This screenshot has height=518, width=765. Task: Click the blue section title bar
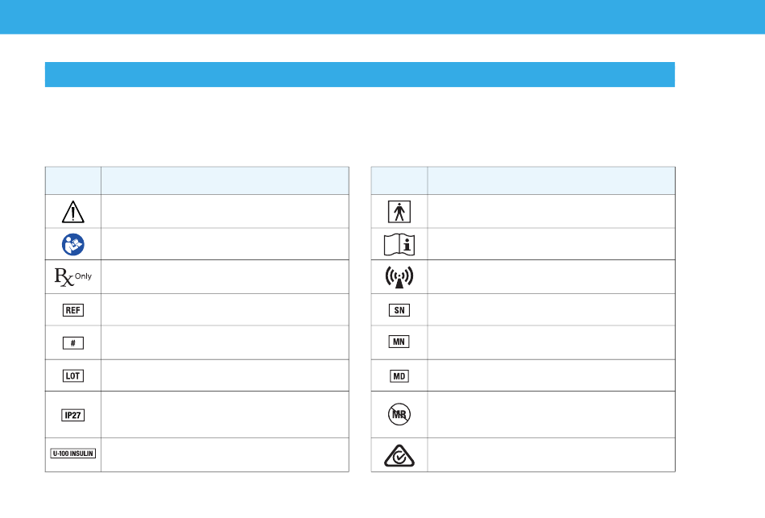click(360, 75)
